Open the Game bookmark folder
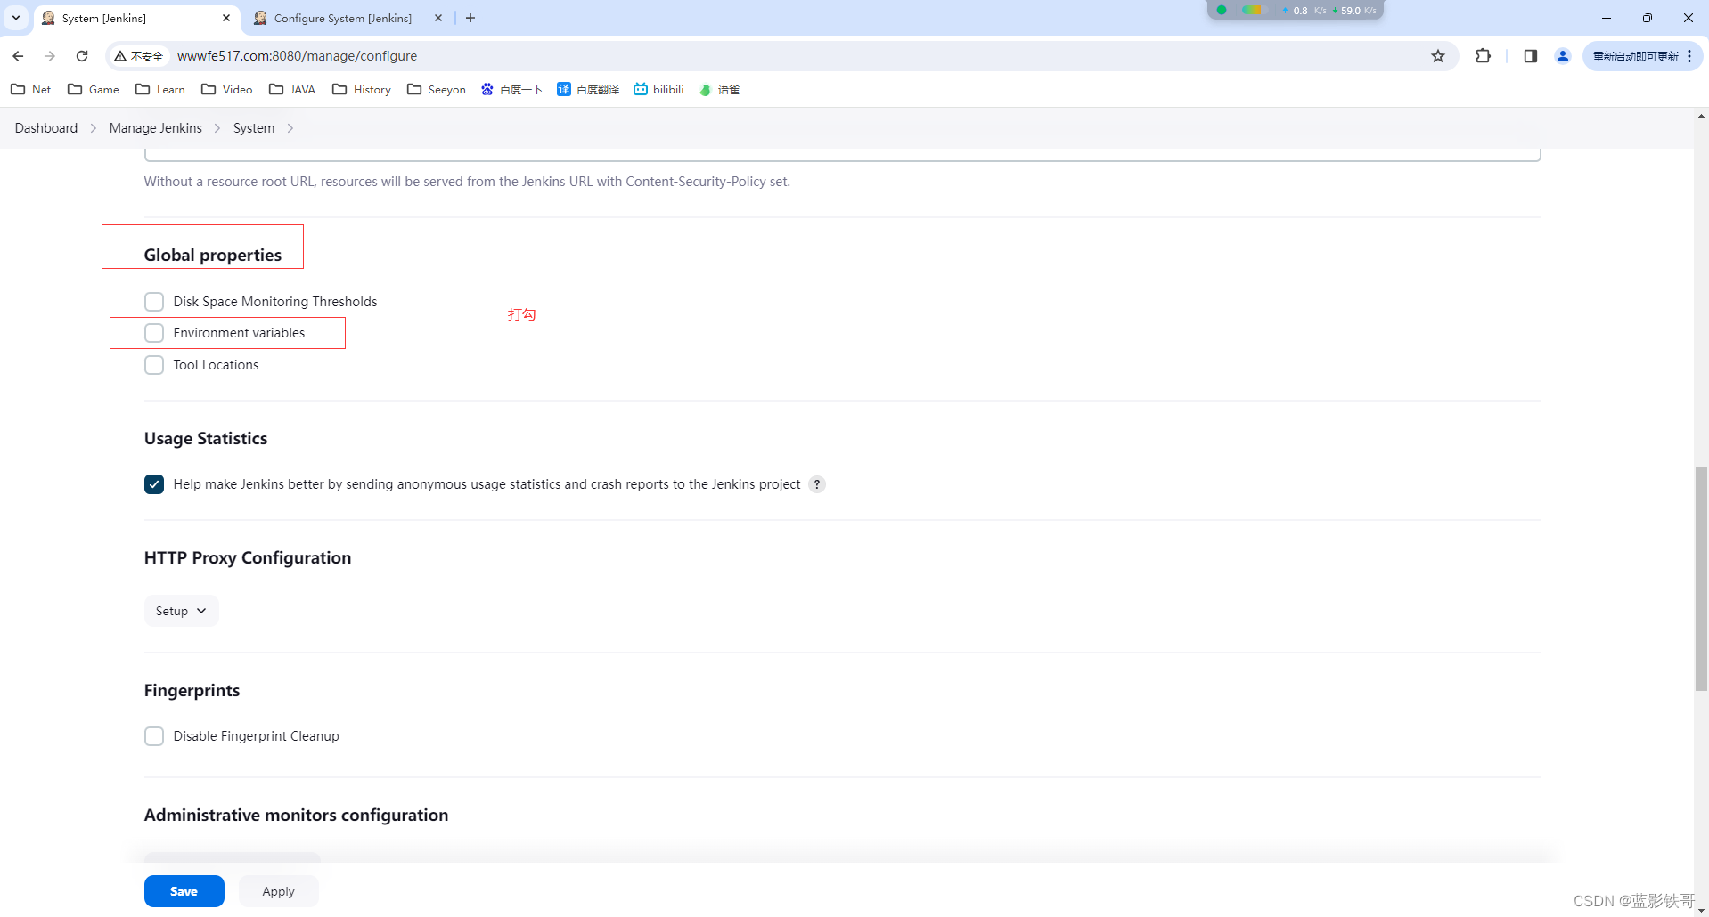The width and height of the screenshot is (1709, 917). 94,89
